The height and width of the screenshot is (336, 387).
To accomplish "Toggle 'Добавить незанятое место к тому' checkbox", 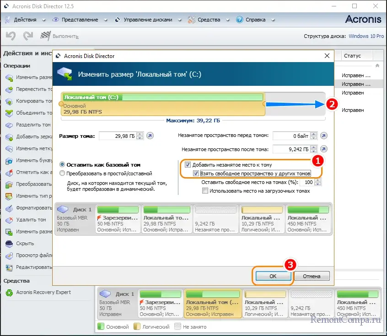I will point(188,164).
